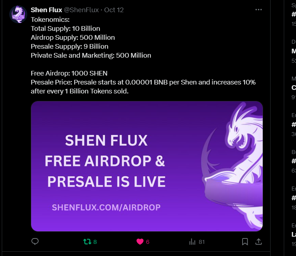Open the view analytics bar chart icon

tap(192, 242)
